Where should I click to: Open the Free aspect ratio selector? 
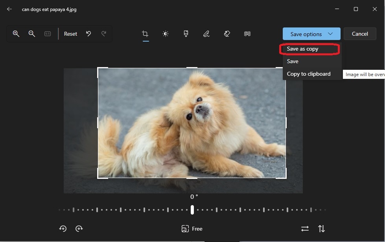pos(192,229)
